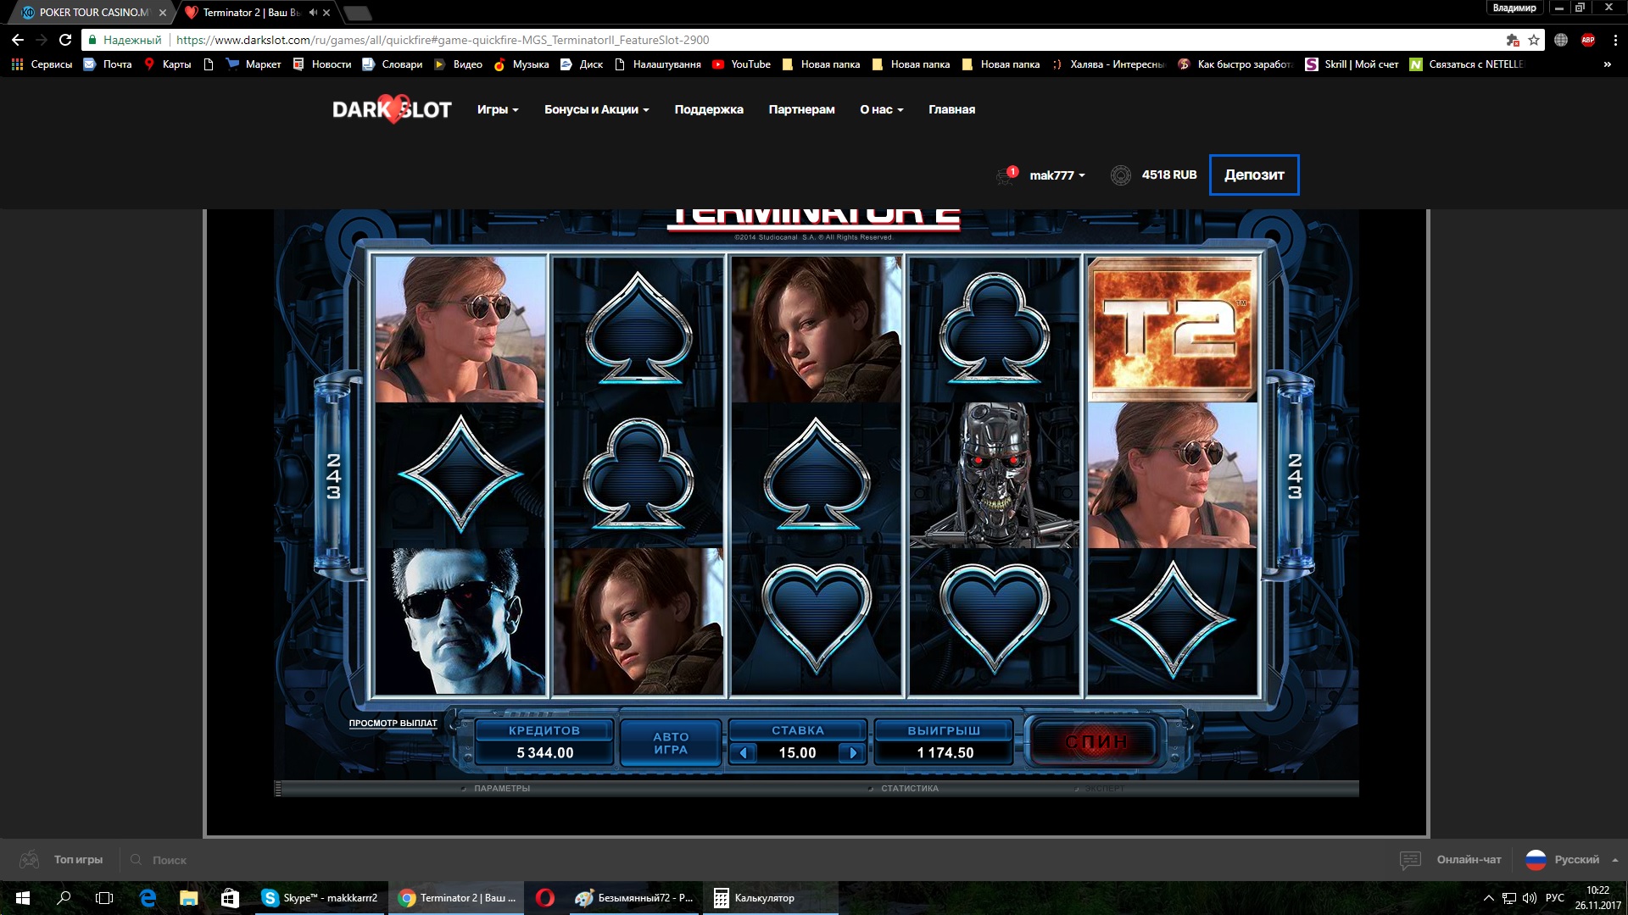Open the Онлайн-чат live chat
1628x915 pixels.
[1451, 860]
